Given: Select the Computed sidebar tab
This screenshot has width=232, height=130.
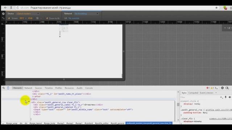Looking at the screenshot, I should point(193,93).
